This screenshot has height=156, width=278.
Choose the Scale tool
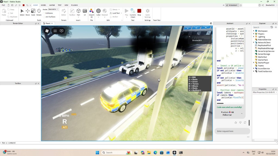[33, 12]
